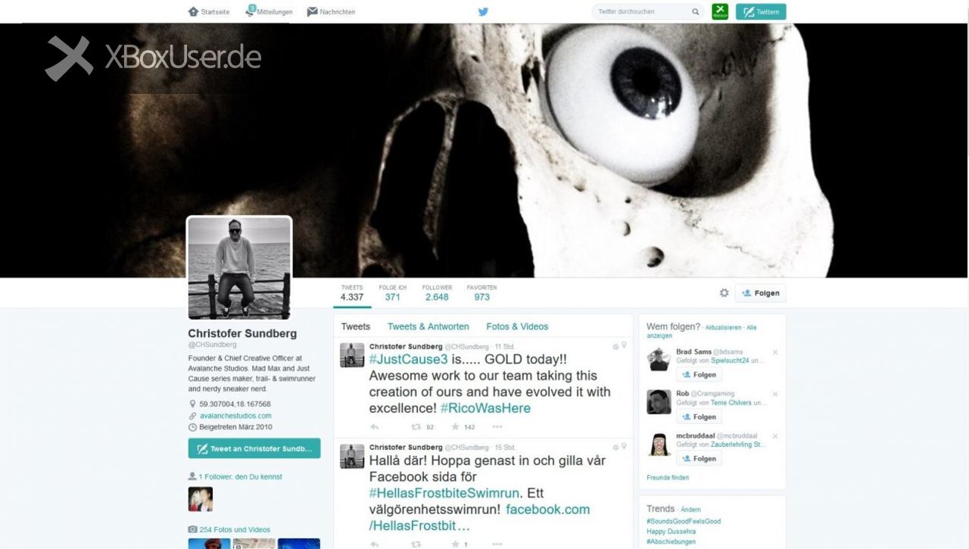Click the 15 Std. tweet timestamp
This screenshot has width=969, height=549.
click(505, 447)
